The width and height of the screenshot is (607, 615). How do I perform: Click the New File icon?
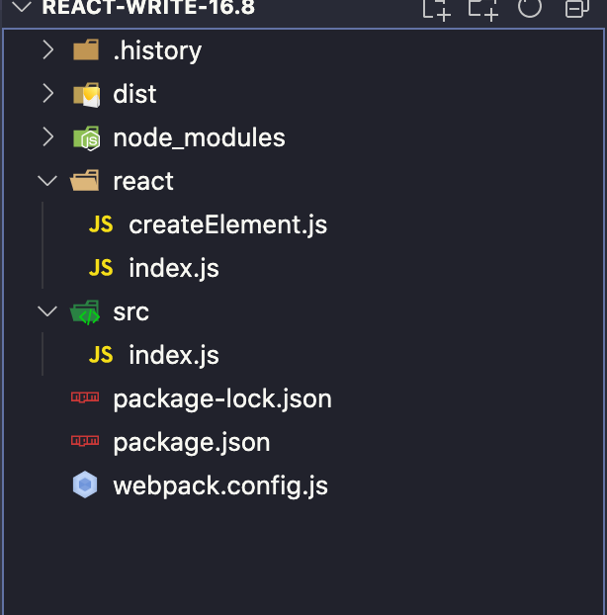tap(436, 8)
